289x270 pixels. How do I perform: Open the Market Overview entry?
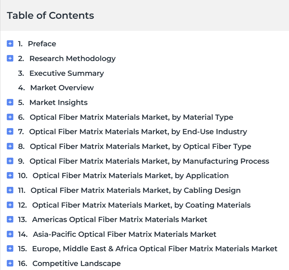point(62,88)
